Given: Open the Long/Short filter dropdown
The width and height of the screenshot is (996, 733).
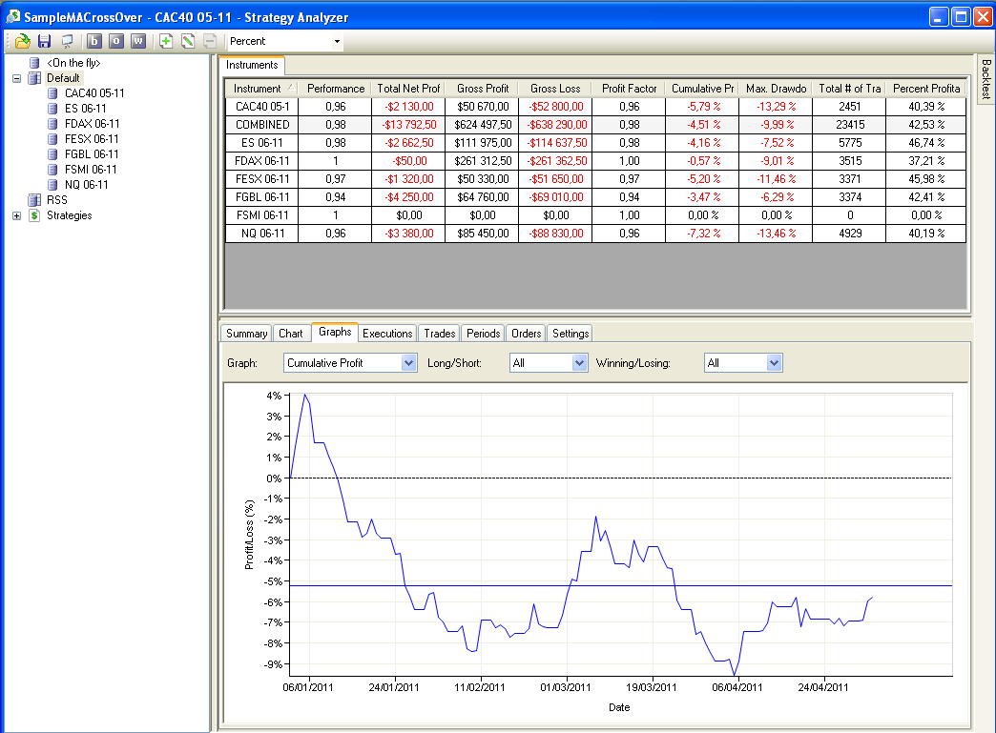Looking at the screenshot, I should tap(579, 363).
